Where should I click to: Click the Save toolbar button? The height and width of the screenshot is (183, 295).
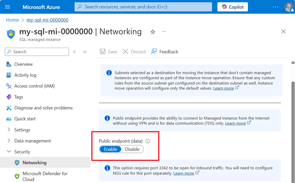109,51
